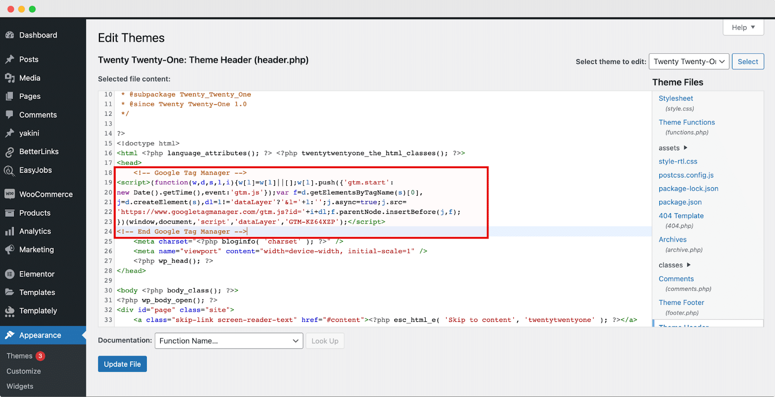Click the Dashboard gauge icon

10,35
